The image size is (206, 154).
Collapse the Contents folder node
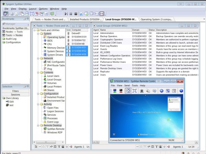click(x=38, y=73)
